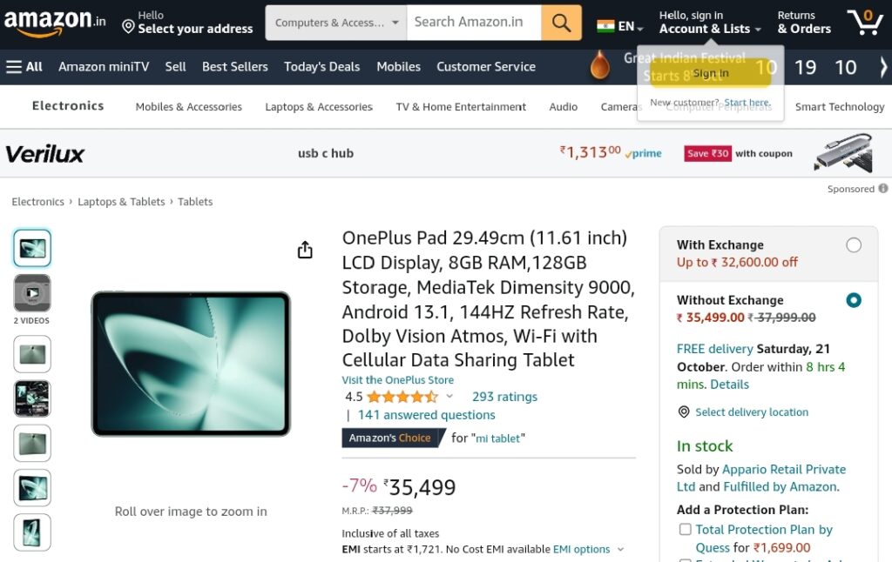
Task: Open the Computers & Accessories search category dropdown
Action: click(336, 23)
